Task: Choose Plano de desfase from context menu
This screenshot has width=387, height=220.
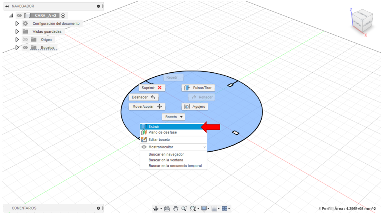Action: pyautogui.click(x=173, y=133)
